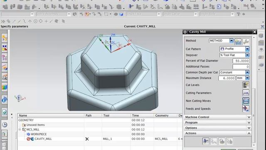Click the Create Operation toolbar icon

click(x=34, y=7)
